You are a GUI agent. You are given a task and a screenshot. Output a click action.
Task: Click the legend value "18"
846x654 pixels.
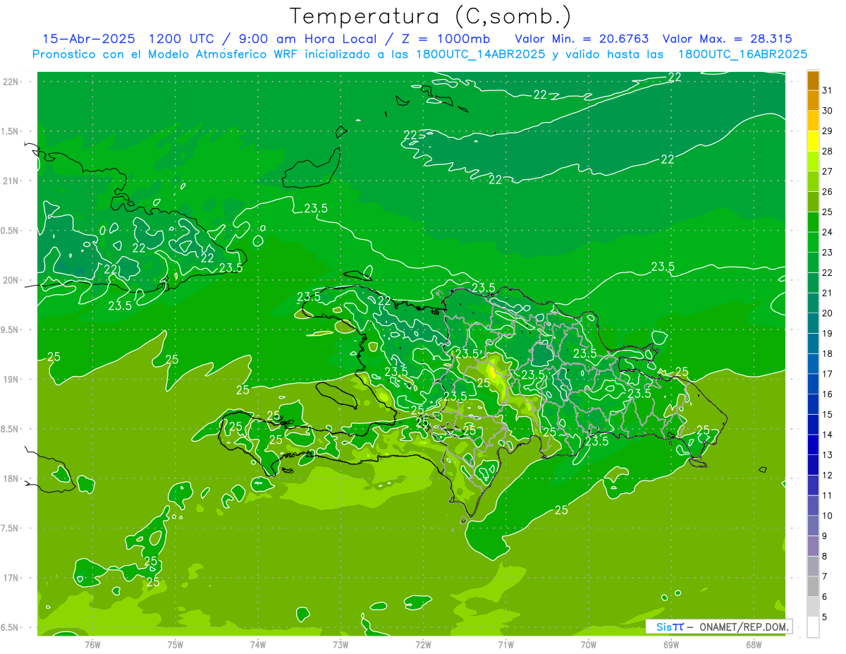click(827, 354)
